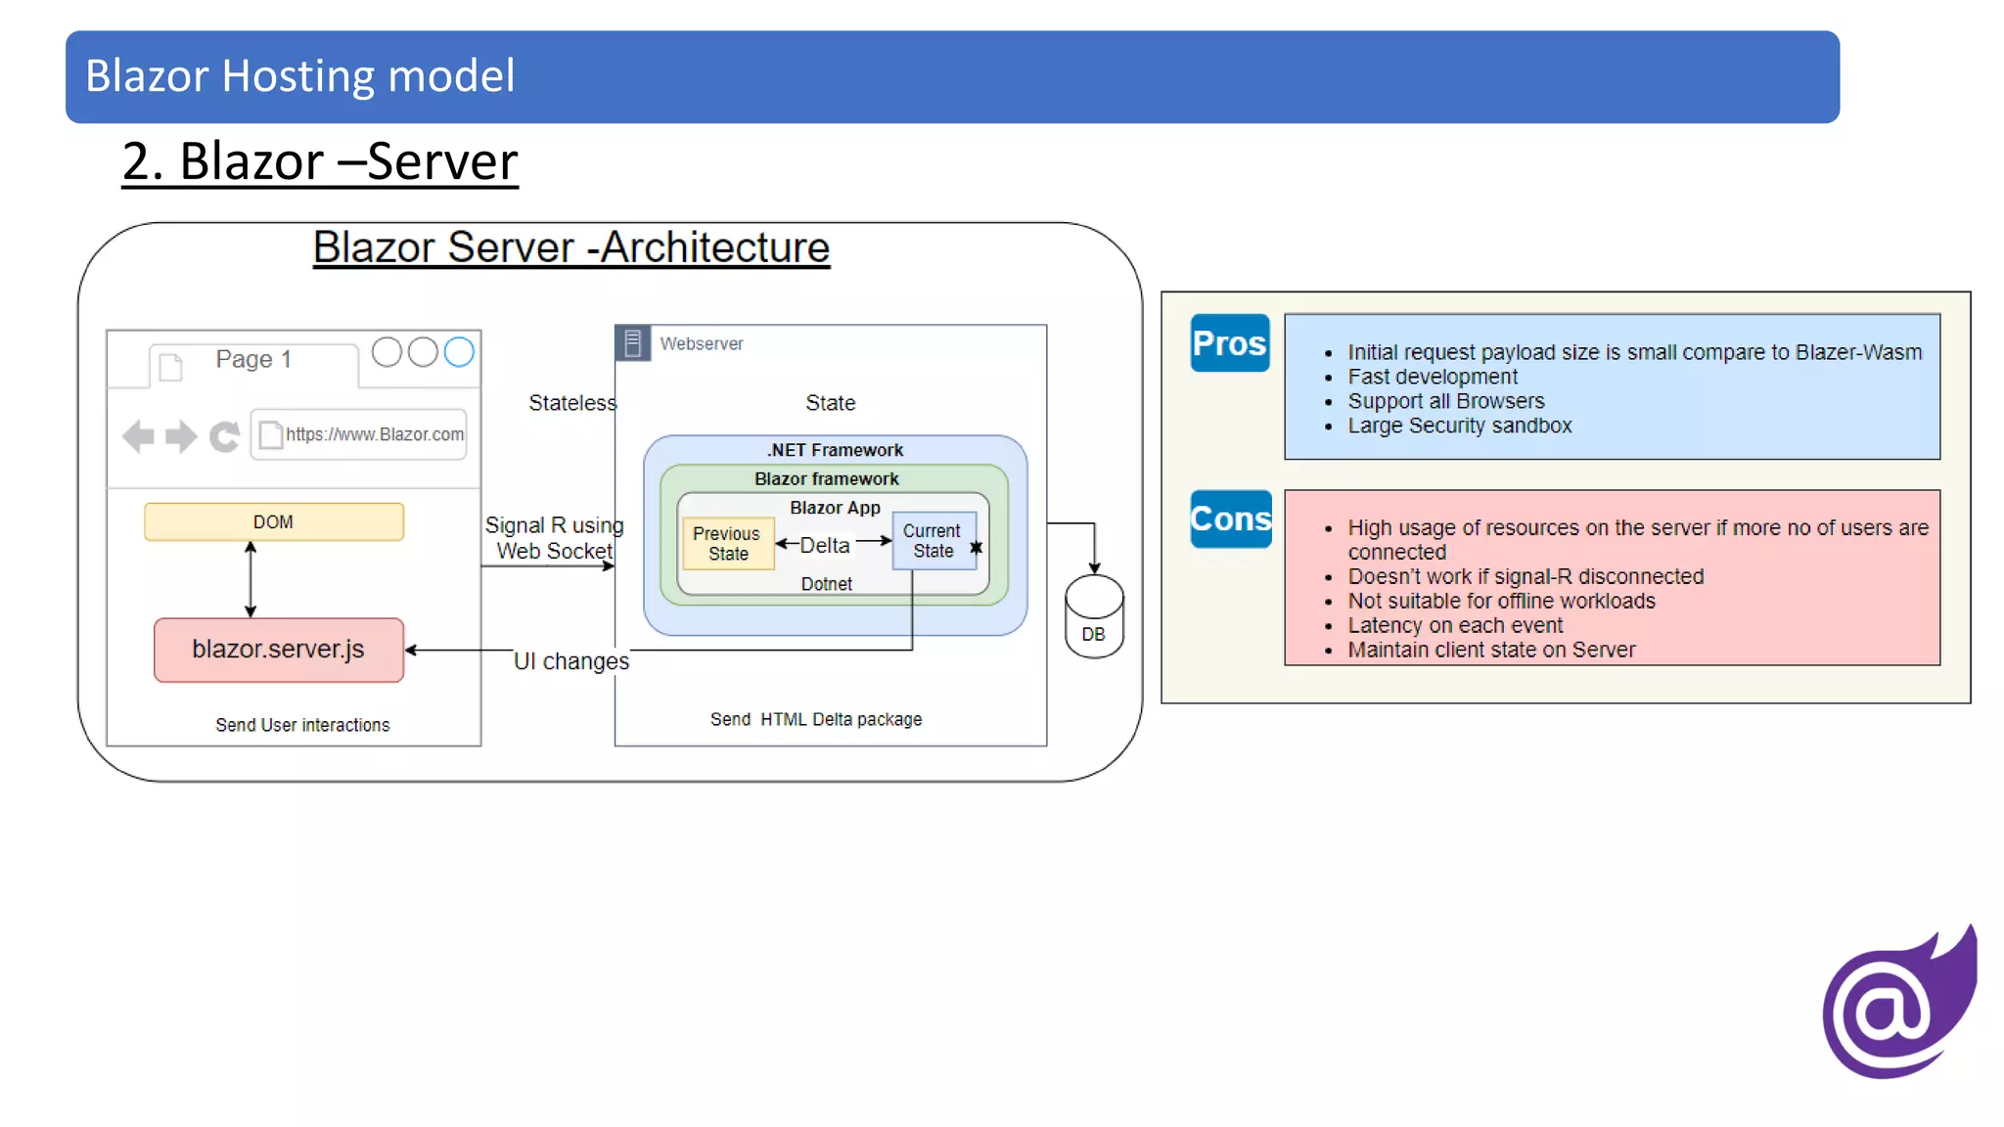Image resolution: width=2004 pixels, height=1127 pixels.
Task: Click the back arrow in mock browser
Action: coord(138,436)
